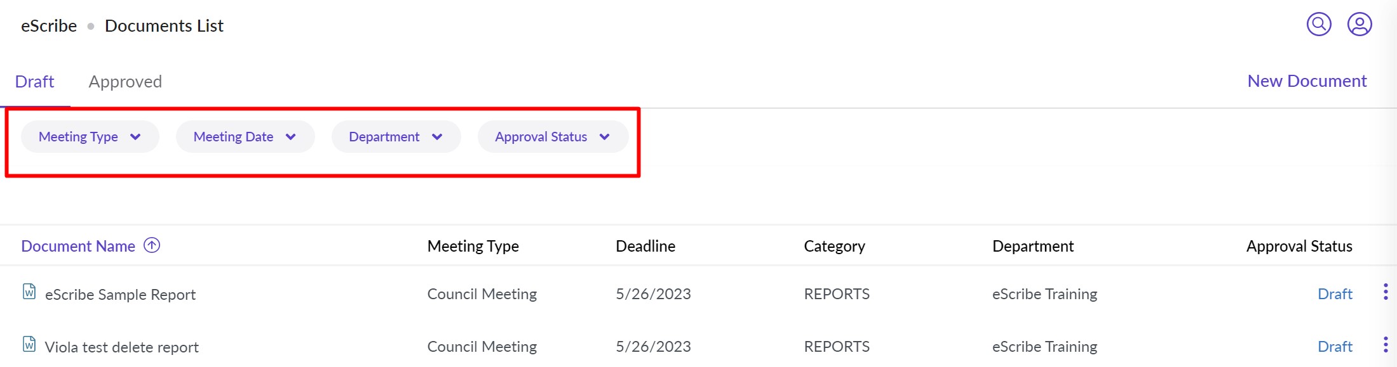Open the Viola test delete report document
This screenshot has height=367, width=1397.
pyautogui.click(x=121, y=347)
